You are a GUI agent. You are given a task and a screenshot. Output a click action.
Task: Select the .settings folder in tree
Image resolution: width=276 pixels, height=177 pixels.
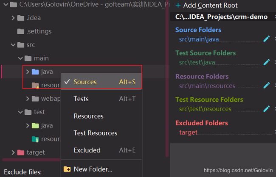(34, 31)
